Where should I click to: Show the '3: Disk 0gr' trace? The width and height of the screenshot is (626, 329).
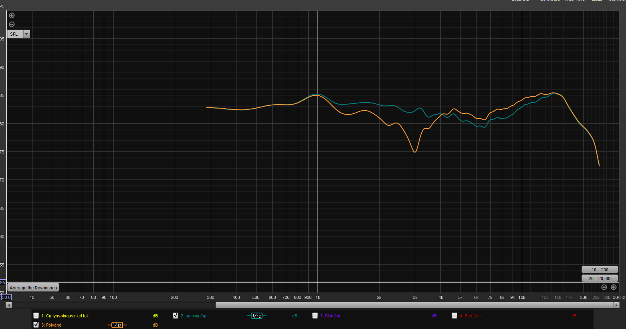coord(315,316)
